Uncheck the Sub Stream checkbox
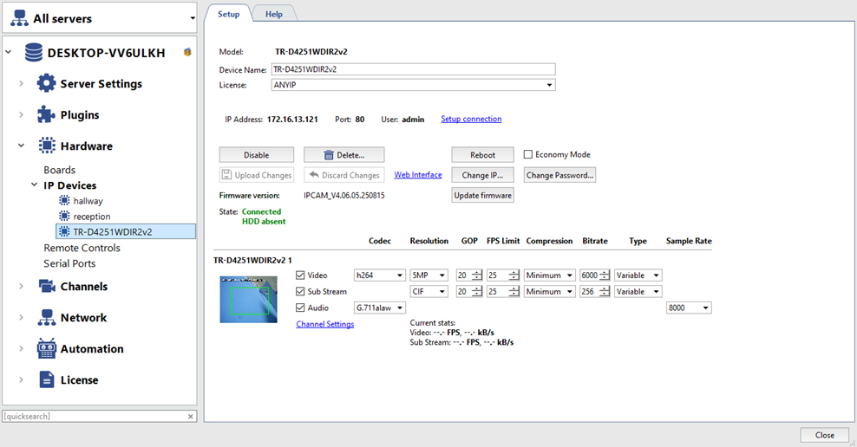 (x=300, y=292)
